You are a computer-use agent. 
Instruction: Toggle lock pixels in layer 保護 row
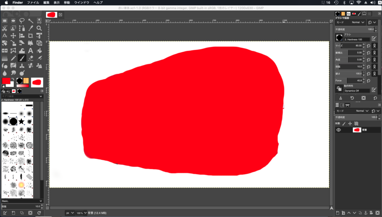tap(343, 124)
